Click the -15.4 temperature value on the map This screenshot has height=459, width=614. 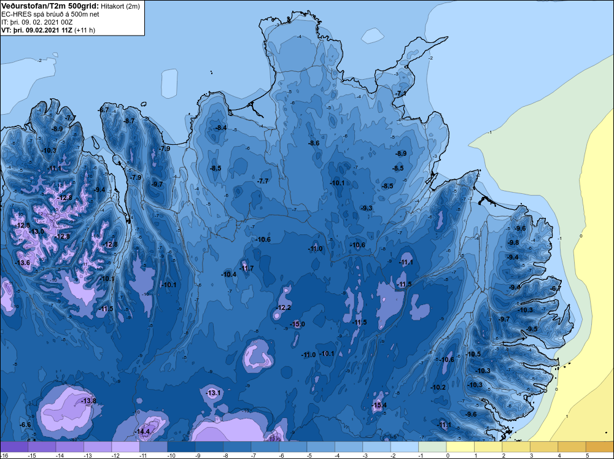click(x=379, y=405)
